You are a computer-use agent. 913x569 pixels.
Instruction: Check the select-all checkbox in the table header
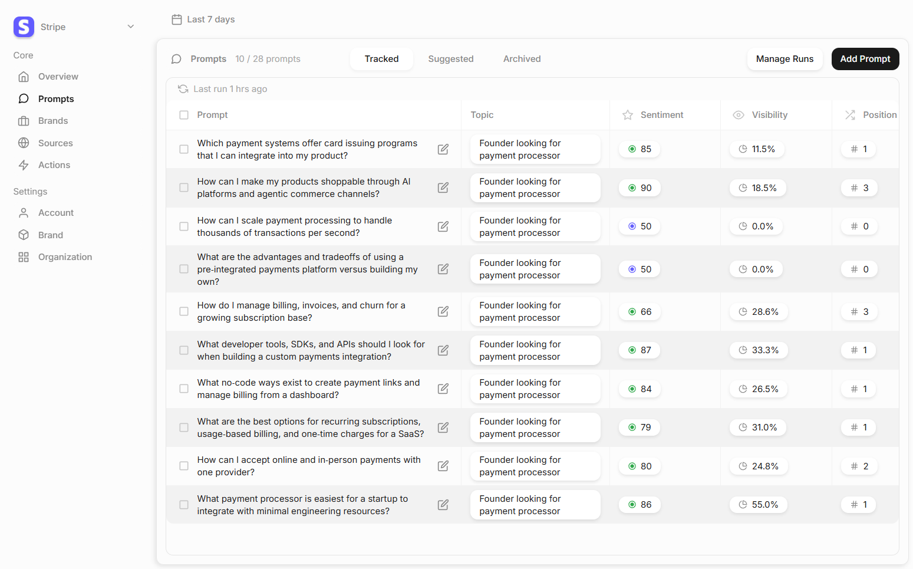click(183, 115)
